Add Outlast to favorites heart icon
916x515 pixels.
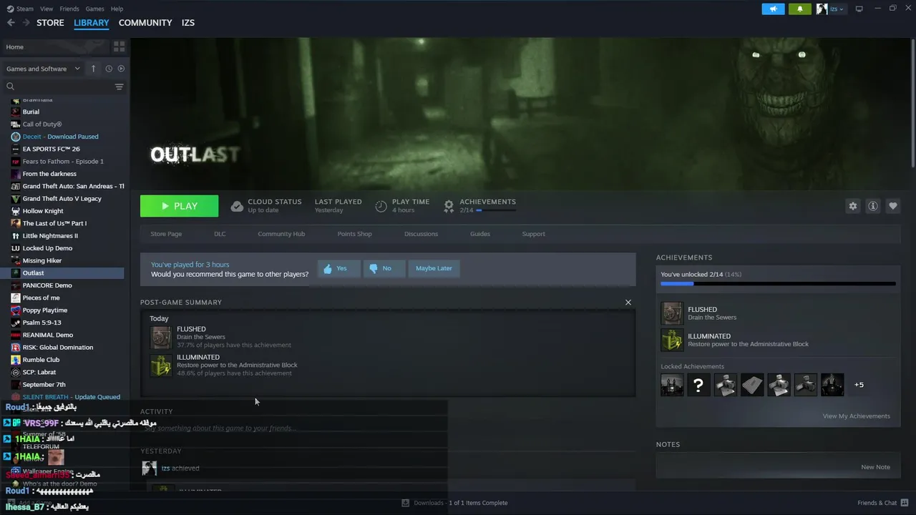coord(892,206)
